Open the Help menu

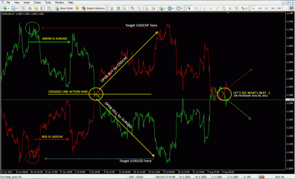click(x=70, y=2)
